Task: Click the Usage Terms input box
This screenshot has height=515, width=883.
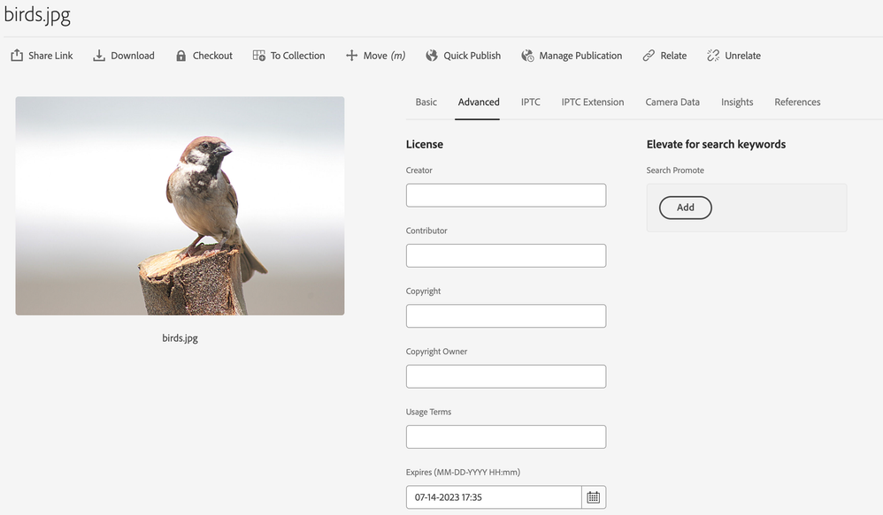Action: (506, 436)
